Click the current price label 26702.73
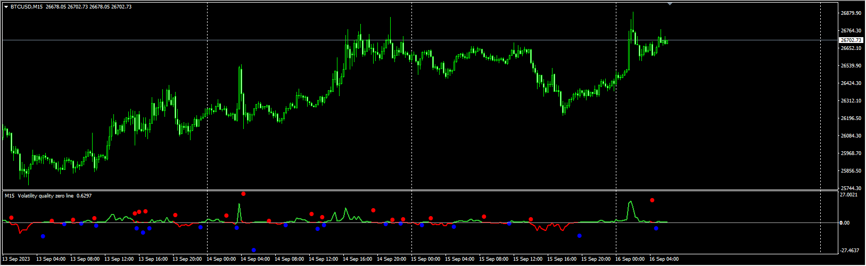 [851, 40]
